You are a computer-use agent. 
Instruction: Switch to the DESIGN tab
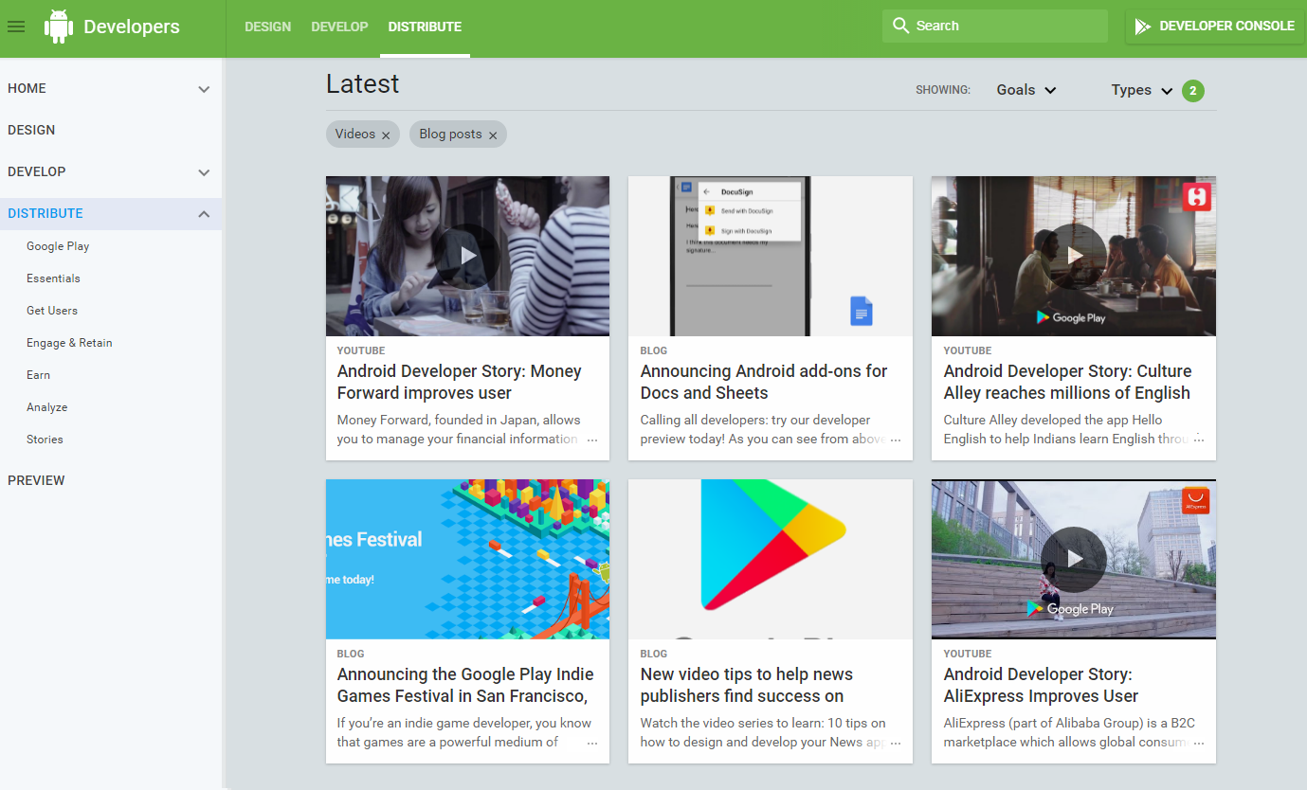tap(267, 27)
